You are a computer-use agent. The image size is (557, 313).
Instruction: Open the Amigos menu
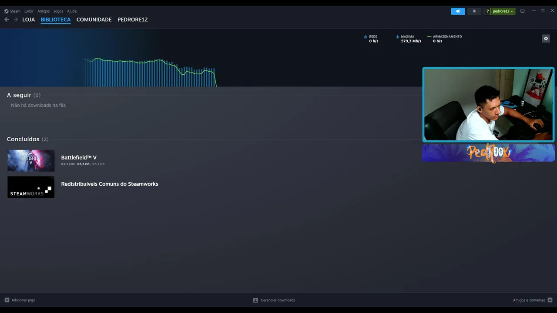(44, 11)
